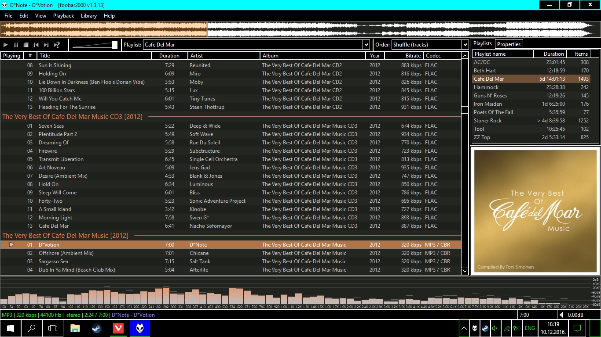The width and height of the screenshot is (601, 337).
Task: Select the track Sargasso Sea
Action: click(231, 262)
